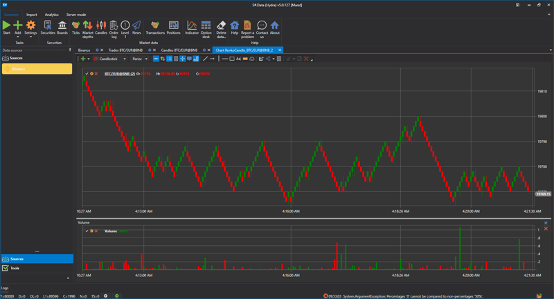Open the Option desk tool
Image resolution: width=554 pixels, height=299 pixels.
click(x=206, y=27)
